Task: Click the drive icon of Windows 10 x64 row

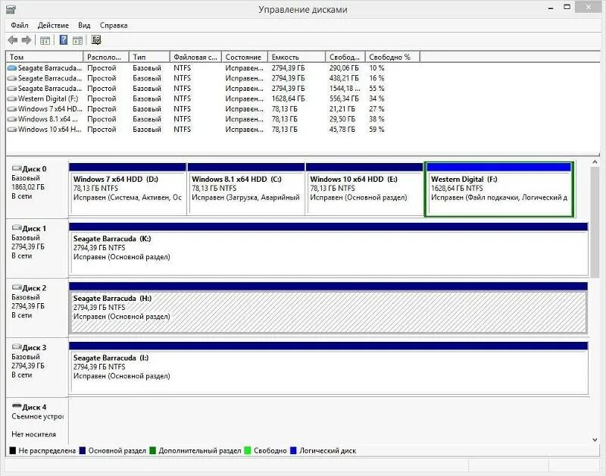Action: pyautogui.click(x=12, y=130)
